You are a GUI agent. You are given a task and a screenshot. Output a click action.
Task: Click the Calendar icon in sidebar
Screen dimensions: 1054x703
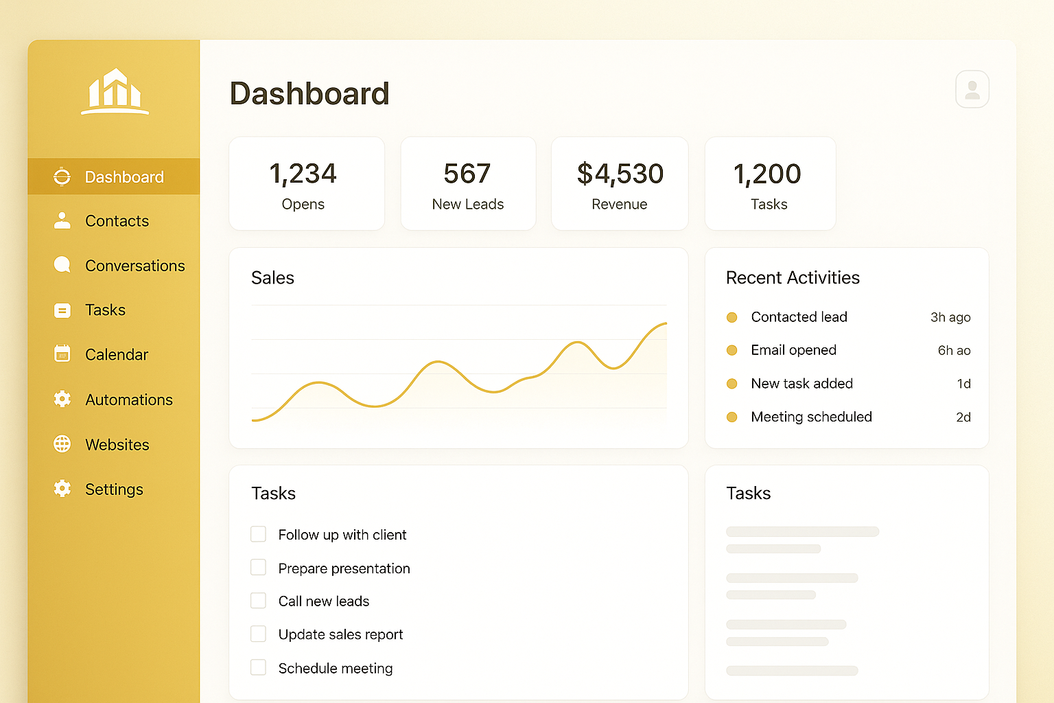(62, 354)
